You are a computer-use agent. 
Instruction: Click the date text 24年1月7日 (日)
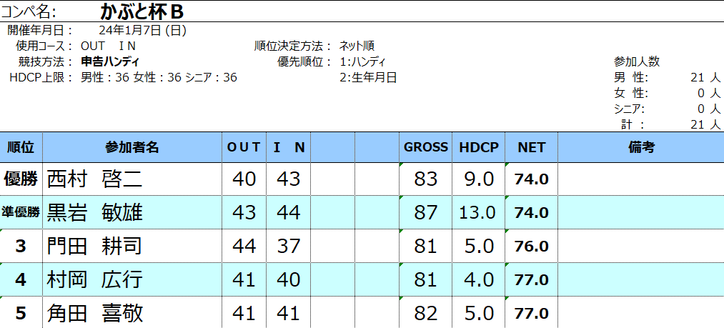click(x=143, y=31)
